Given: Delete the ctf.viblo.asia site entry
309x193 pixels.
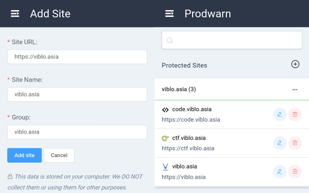Looking at the screenshot, I should 295,143.
